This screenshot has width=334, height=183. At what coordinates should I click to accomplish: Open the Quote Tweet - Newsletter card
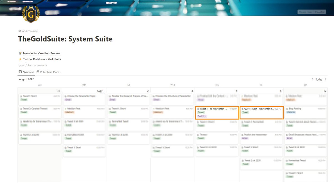pos(262,113)
